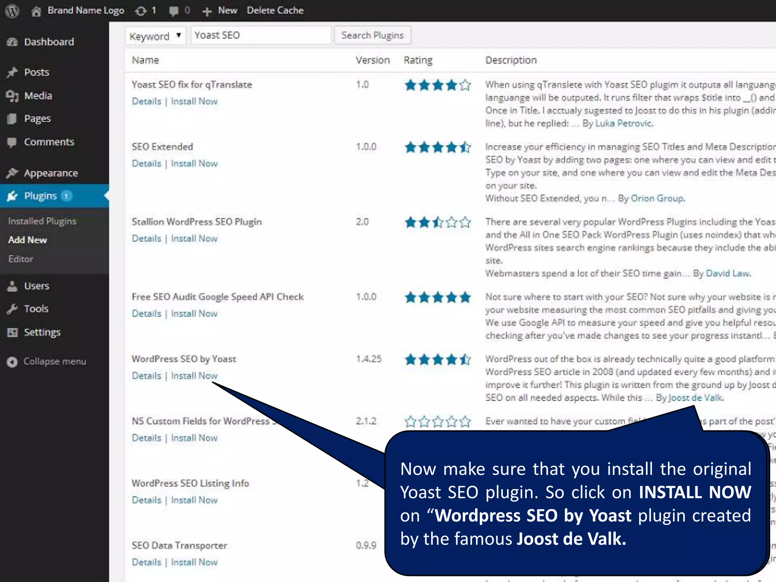The width and height of the screenshot is (776, 582).
Task: Open the Dashboard menu item
Action: coord(49,42)
